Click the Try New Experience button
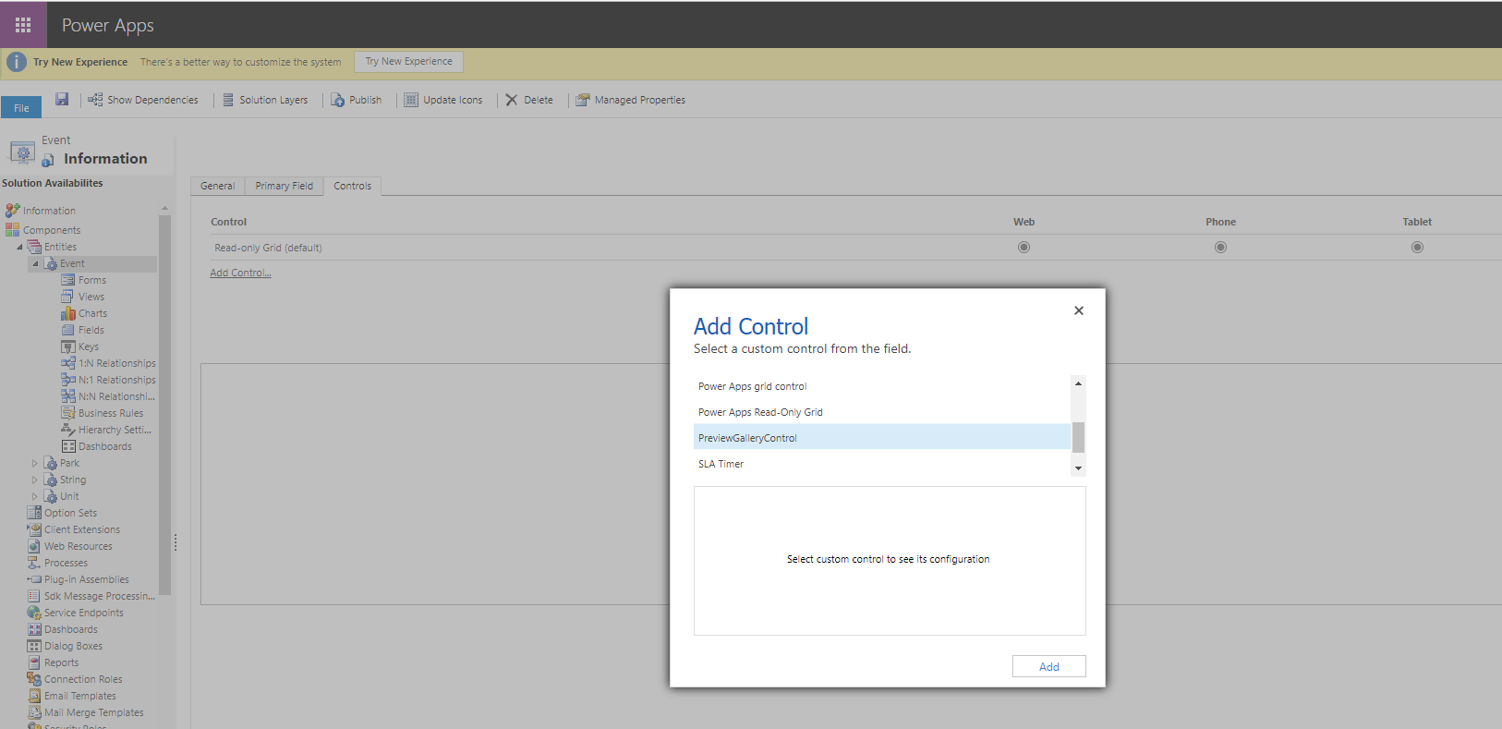 click(x=408, y=62)
